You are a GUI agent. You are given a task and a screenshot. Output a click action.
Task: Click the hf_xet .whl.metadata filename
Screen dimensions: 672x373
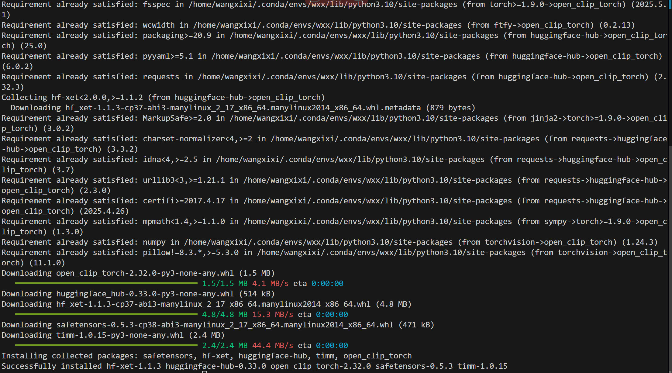point(243,108)
